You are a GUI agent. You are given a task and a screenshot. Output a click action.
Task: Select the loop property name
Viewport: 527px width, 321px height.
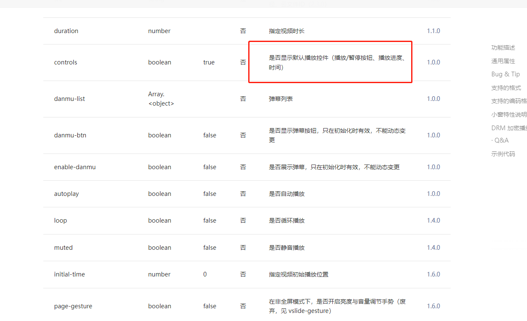tap(61, 221)
